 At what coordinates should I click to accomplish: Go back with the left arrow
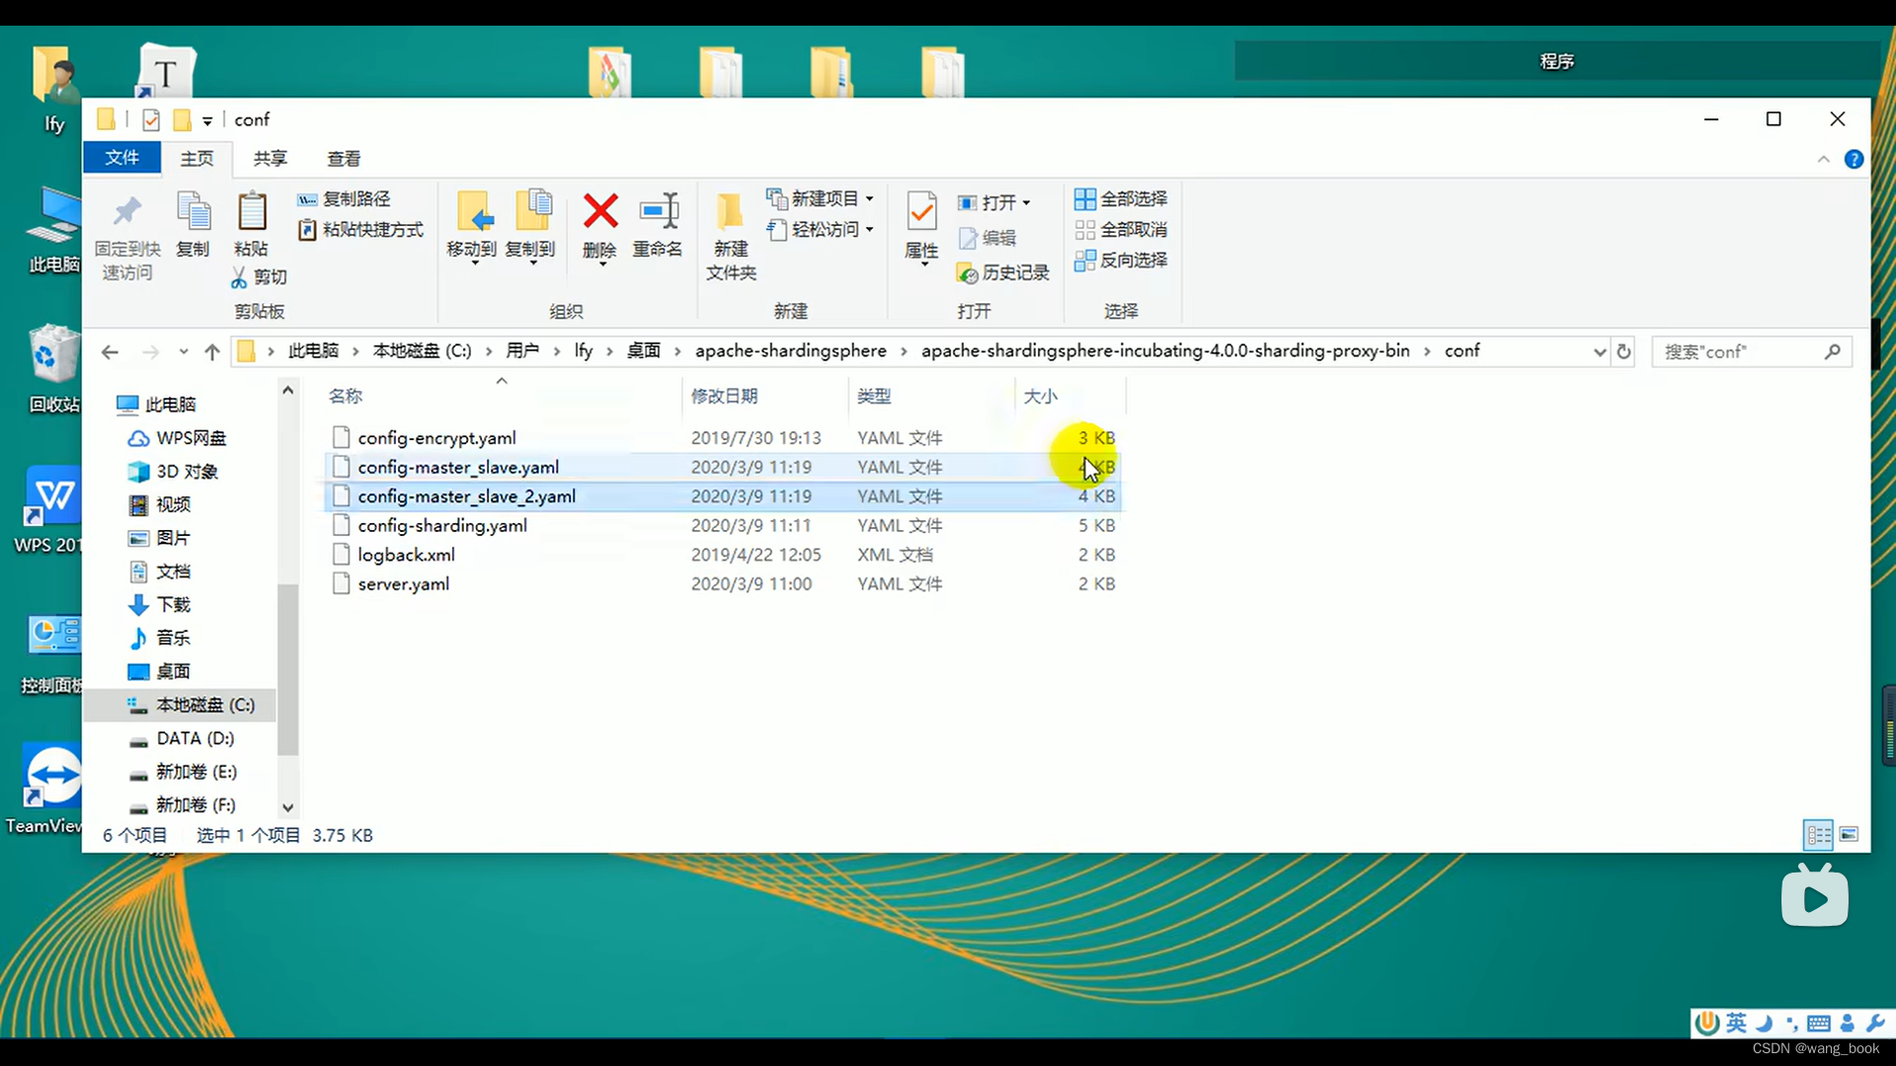tap(110, 351)
